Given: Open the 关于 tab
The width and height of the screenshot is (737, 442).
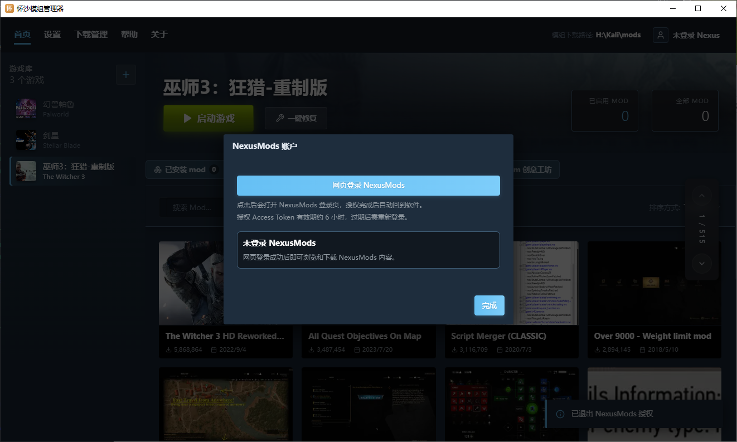Looking at the screenshot, I should coord(159,35).
